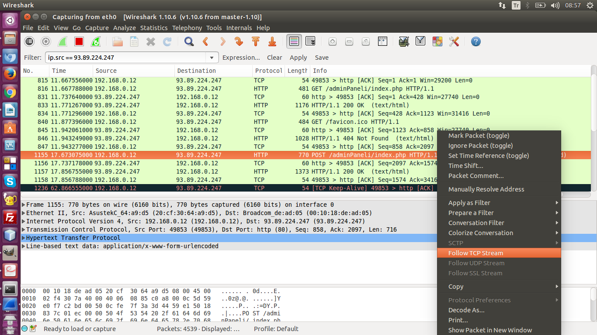Expand Internet Protocol Version 4 row
This screenshot has height=335, width=597.
[x=24, y=221]
